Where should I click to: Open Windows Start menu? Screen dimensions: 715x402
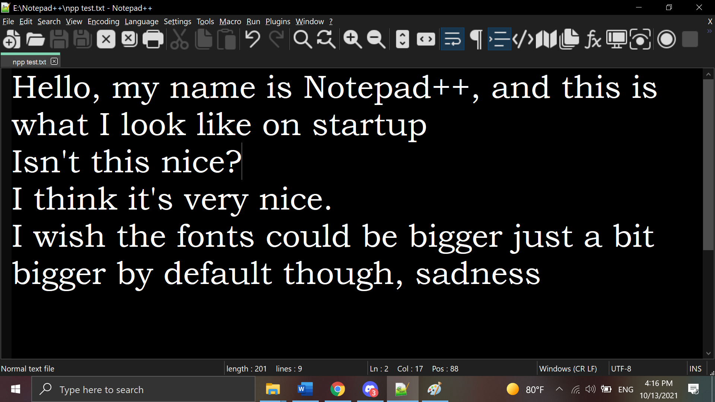point(16,389)
